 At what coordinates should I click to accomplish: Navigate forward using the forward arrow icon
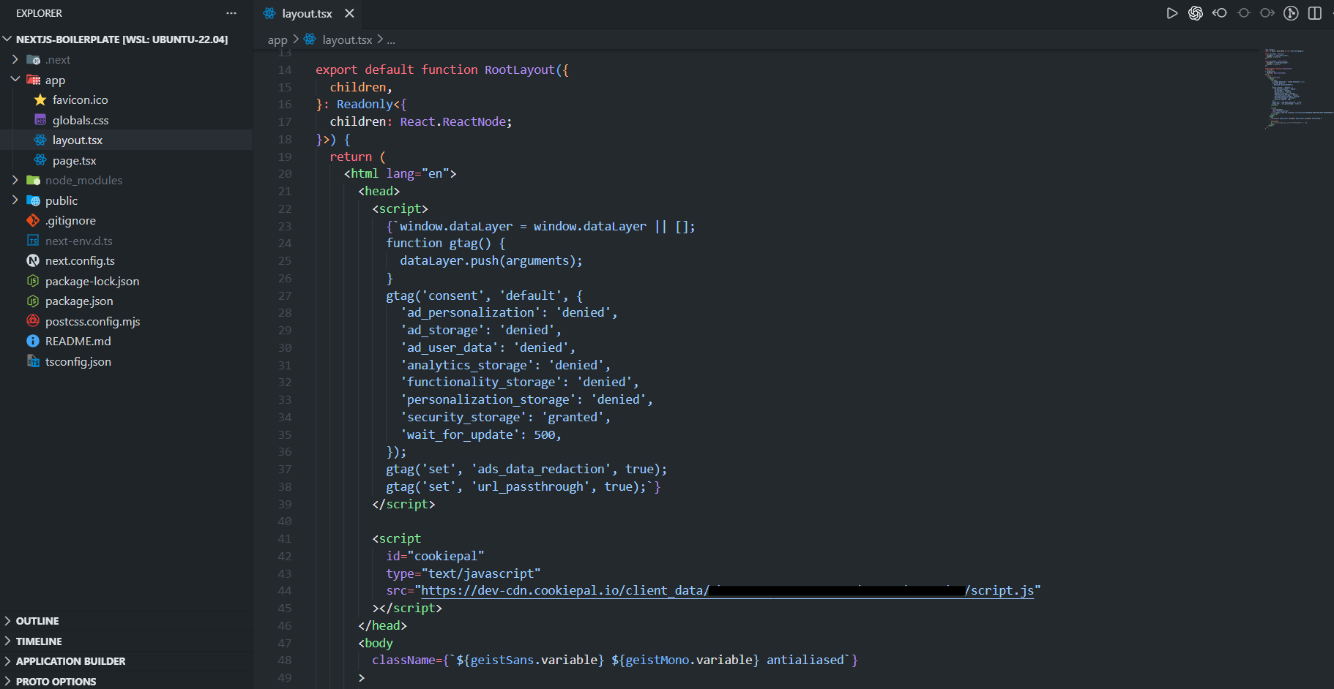[x=1267, y=12]
